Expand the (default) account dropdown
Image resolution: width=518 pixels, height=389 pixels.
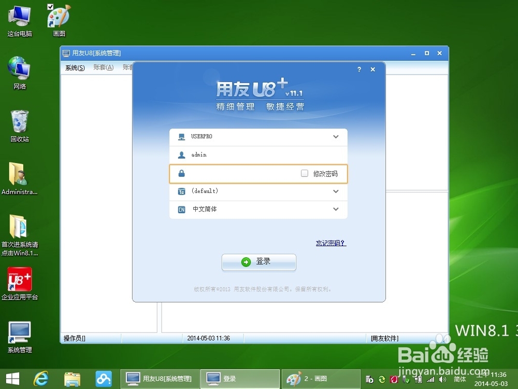point(336,191)
